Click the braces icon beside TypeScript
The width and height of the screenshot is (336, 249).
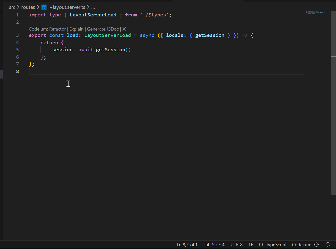[261, 245]
